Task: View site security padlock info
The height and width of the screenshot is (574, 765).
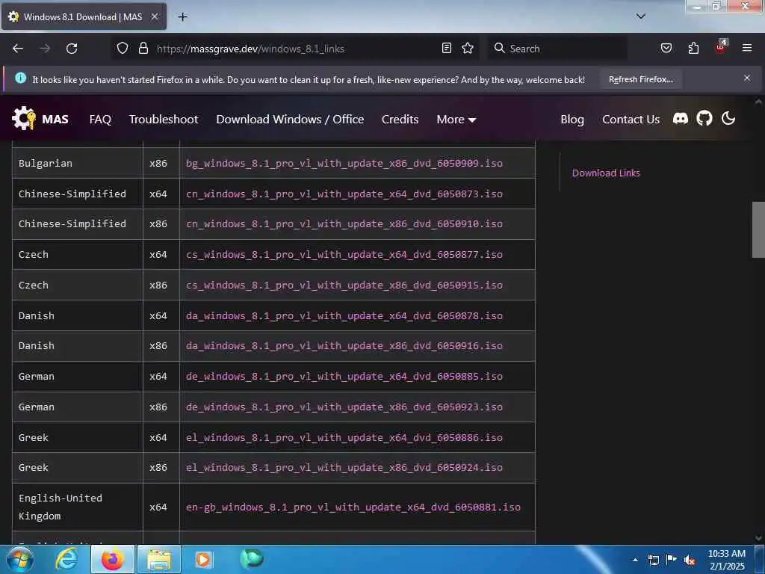Action: pyautogui.click(x=143, y=49)
